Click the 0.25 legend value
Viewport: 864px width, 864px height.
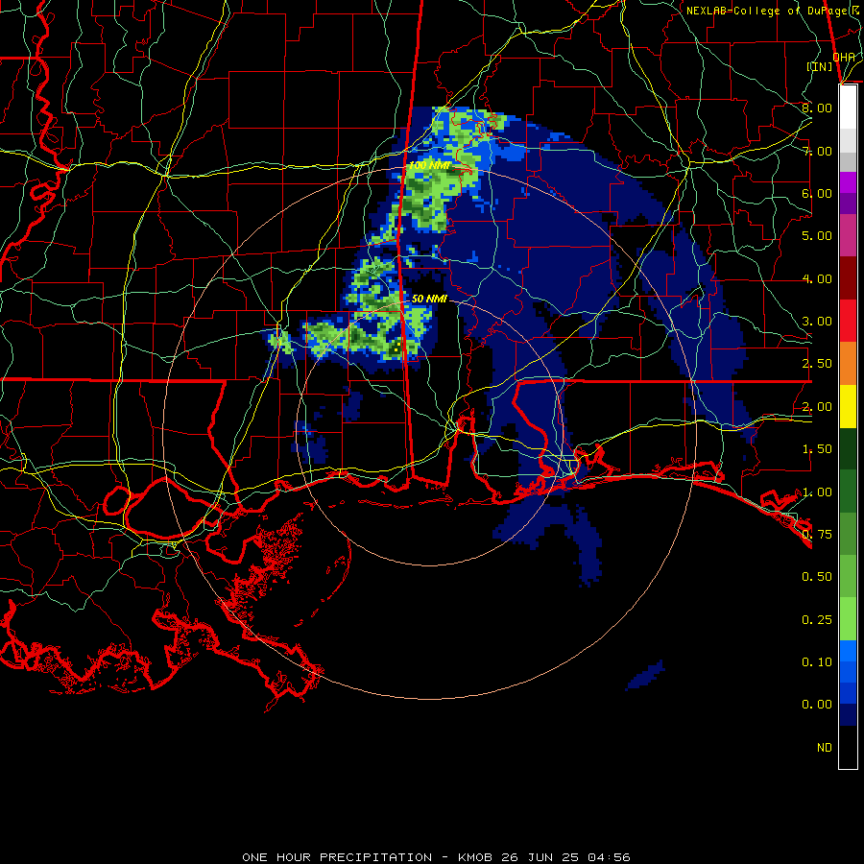coord(817,620)
